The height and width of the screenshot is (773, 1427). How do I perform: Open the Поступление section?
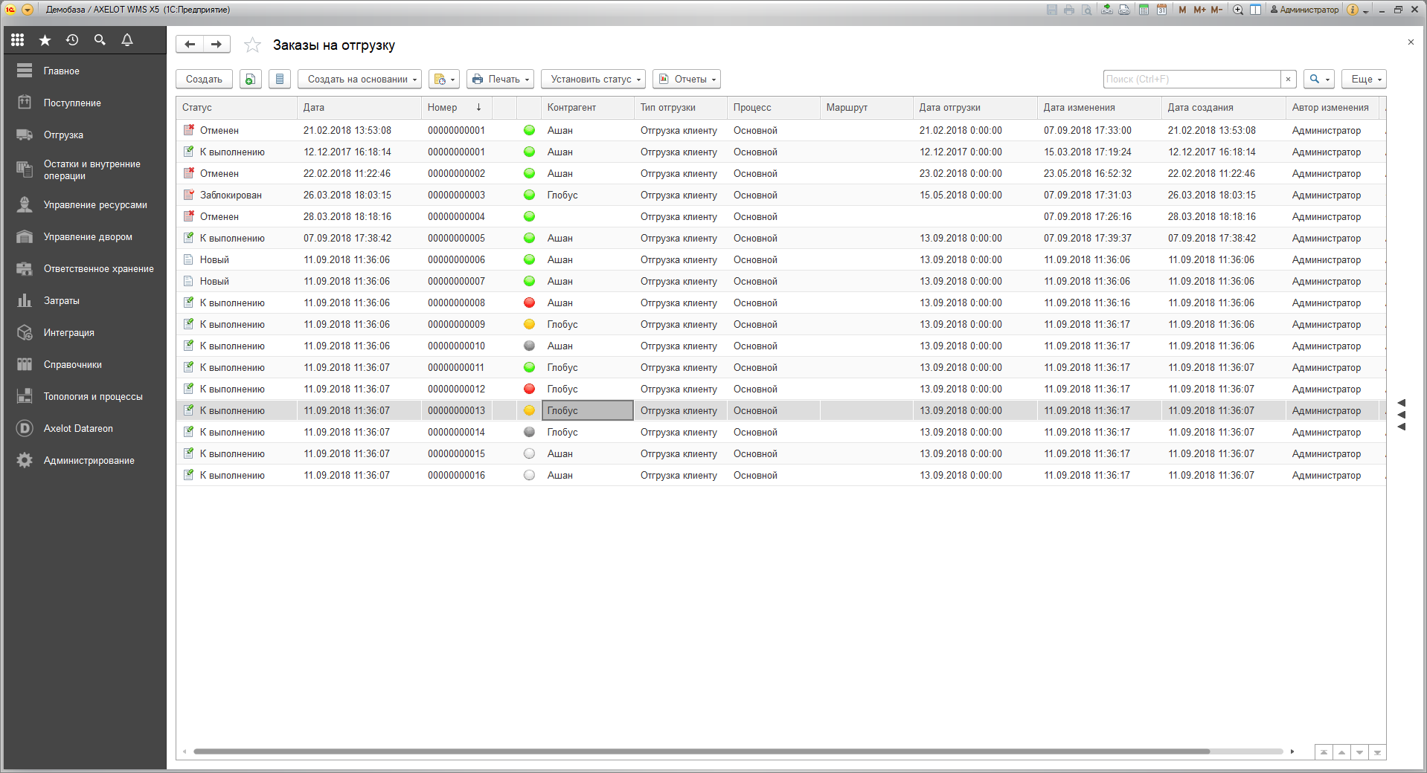[x=85, y=103]
